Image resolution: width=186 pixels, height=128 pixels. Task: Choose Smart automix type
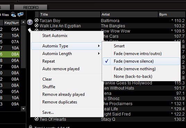click(141, 46)
